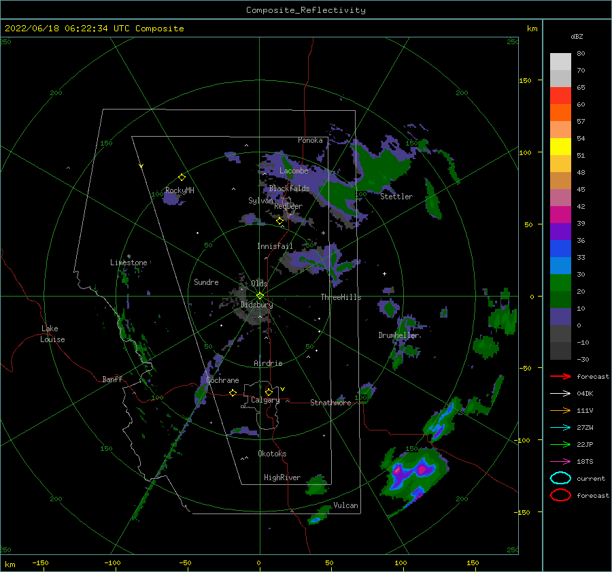
Task: Click the yellow diamond marker near RockyMH
Action: pos(182,178)
